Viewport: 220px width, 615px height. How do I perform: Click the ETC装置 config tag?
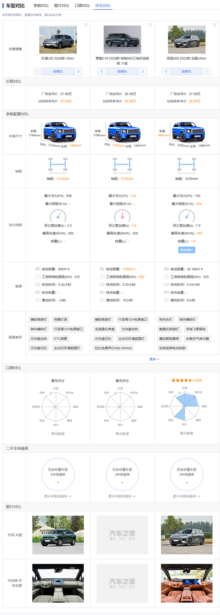tap(60, 338)
